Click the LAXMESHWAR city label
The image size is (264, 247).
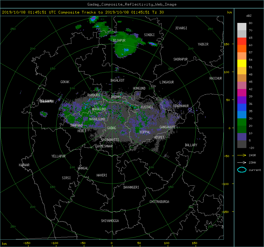pyautogui.click(x=104, y=146)
